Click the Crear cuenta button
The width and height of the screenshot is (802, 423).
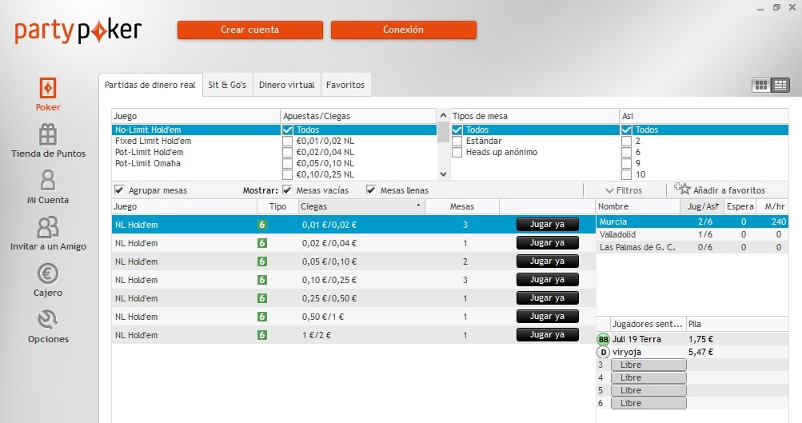[x=250, y=30]
